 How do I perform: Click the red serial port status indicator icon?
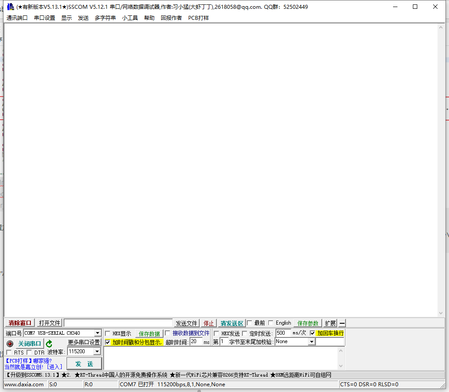pos(10,344)
